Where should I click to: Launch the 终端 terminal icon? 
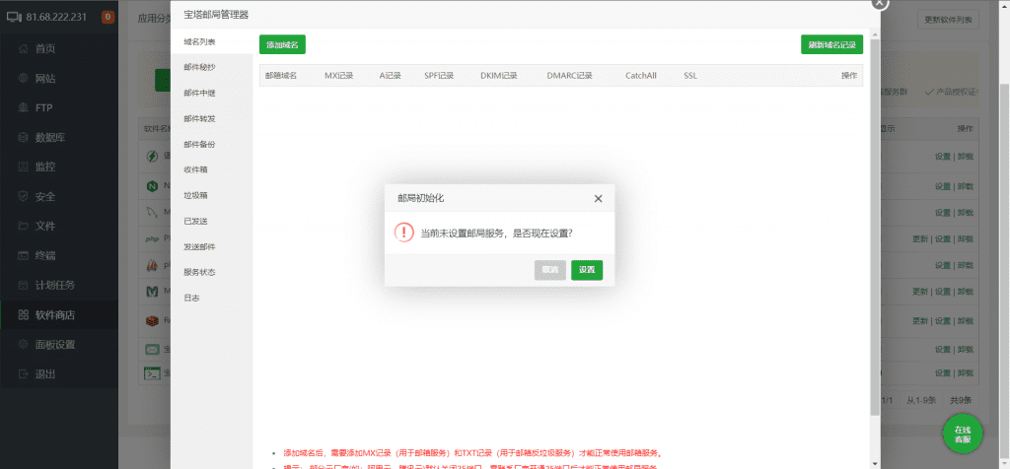tap(23, 255)
